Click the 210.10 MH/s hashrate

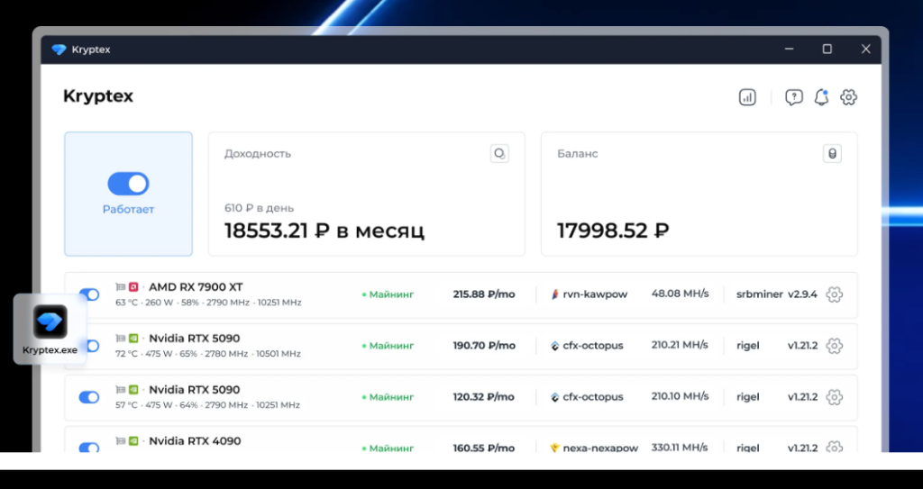click(x=680, y=396)
